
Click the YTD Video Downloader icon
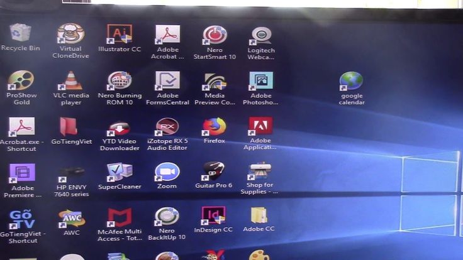pyautogui.click(x=120, y=127)
